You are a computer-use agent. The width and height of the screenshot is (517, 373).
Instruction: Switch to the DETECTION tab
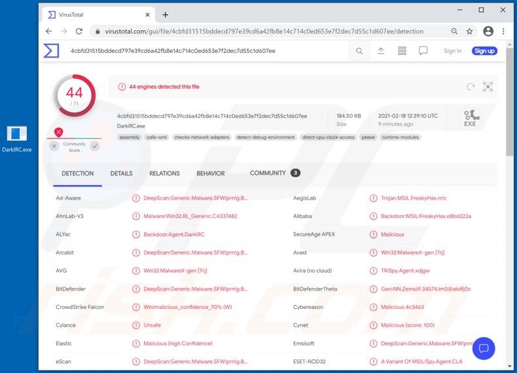point(77,173)
